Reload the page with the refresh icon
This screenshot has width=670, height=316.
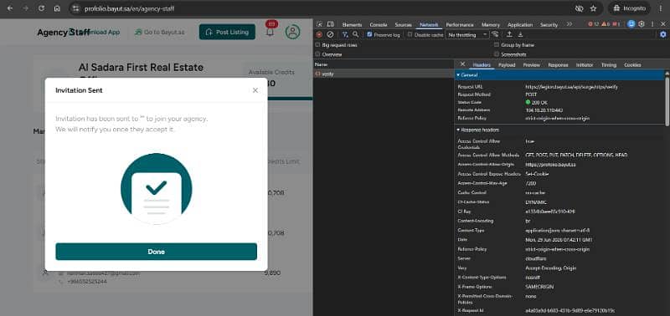(41, 8)
